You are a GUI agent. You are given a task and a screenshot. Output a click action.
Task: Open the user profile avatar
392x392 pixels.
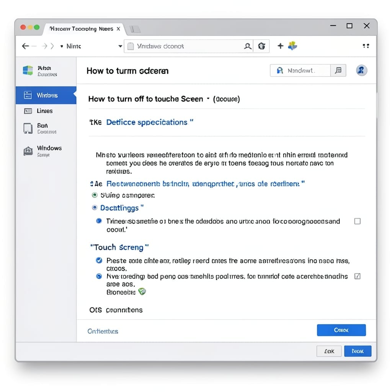click(361, 70)
